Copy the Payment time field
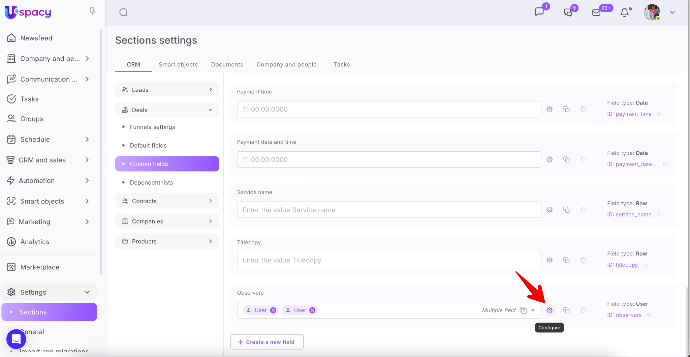690x357 pixels. coord(566,109)
